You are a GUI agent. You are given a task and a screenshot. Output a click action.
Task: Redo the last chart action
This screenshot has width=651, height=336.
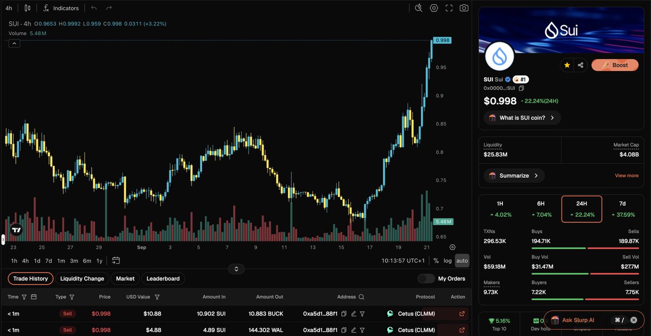pos(109,8)
